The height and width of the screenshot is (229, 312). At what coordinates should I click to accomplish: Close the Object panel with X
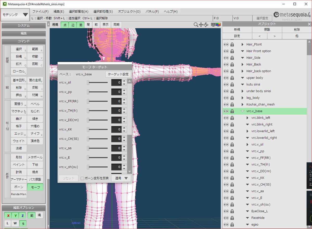pos(309,24)
